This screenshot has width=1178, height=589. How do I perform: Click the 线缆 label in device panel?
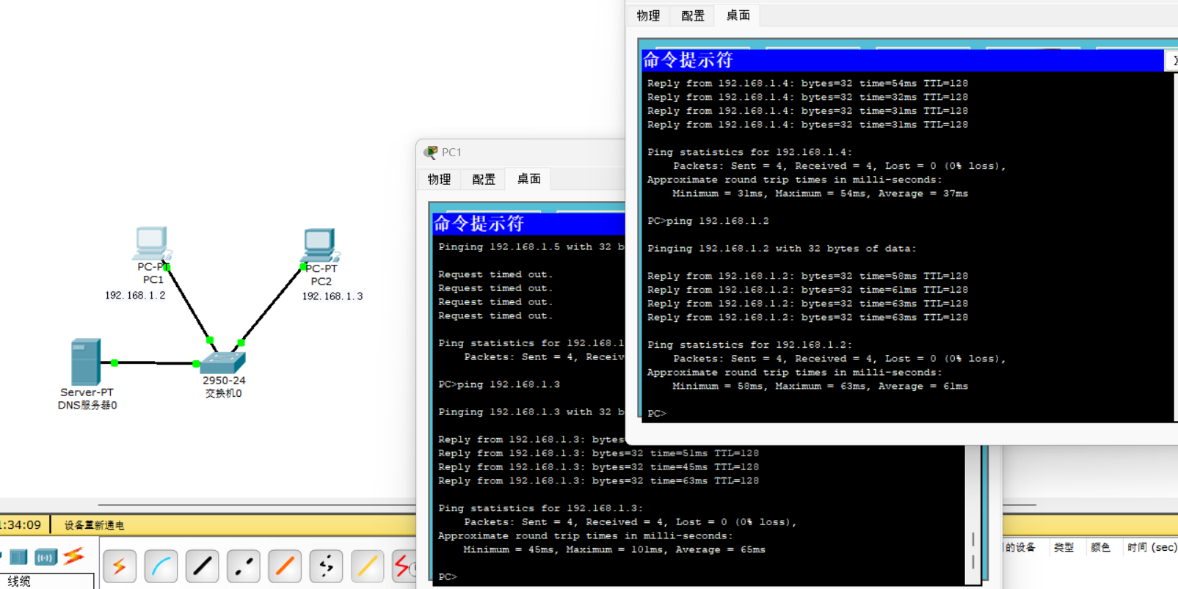click(19, 581)
